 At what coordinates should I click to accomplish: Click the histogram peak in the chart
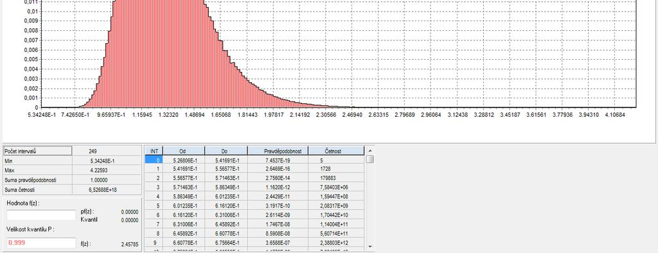[159, 2]
